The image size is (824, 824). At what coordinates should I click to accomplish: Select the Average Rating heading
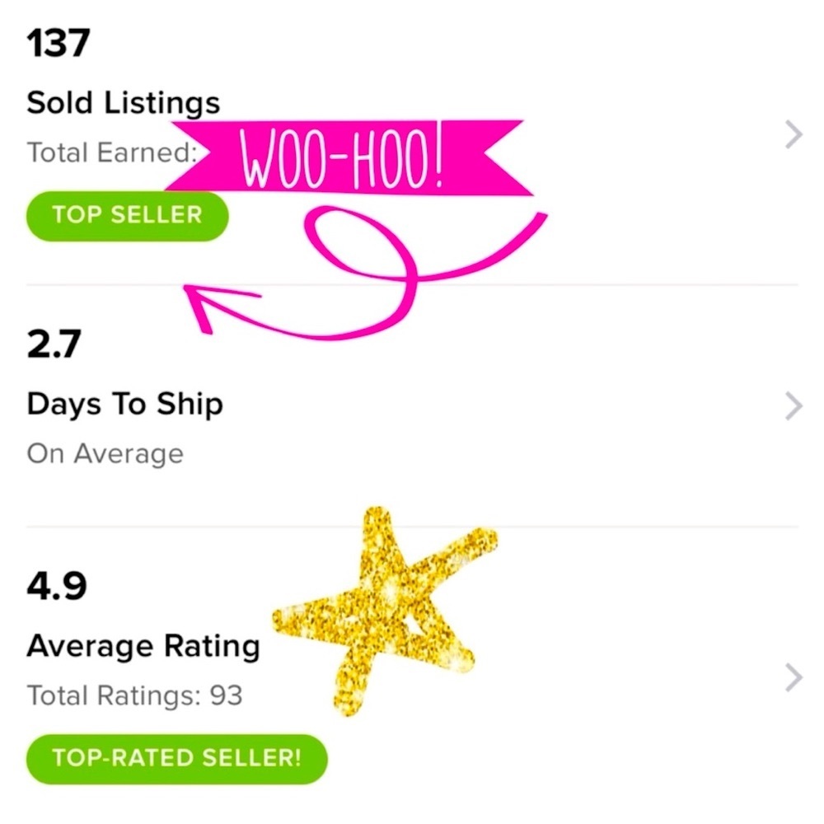144,645
